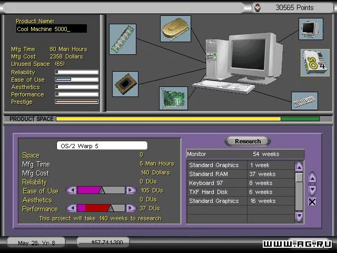Increase the Performance slider arrow
337x253 pixels.
(x=131, y=208)
